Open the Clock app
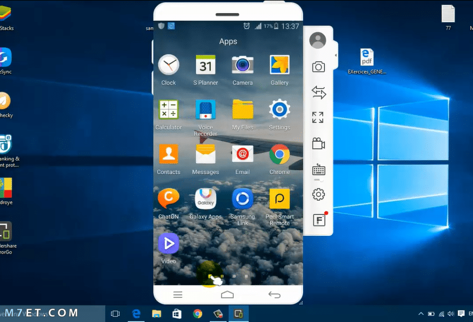Viewport: 473px width, 322px height. 168,65
